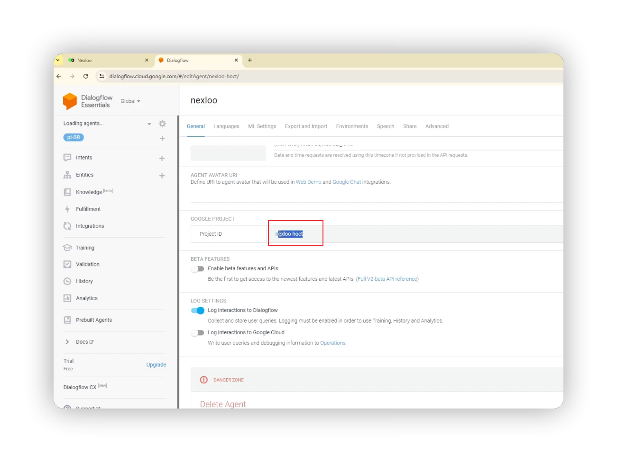Switch to the Nexloo browser tab
The height and width of the screenshot is (462, 617).
107,60
